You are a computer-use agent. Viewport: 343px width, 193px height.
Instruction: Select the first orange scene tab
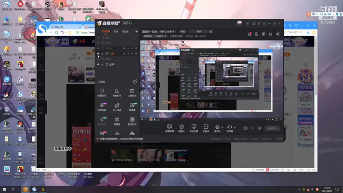click(105, 31)
